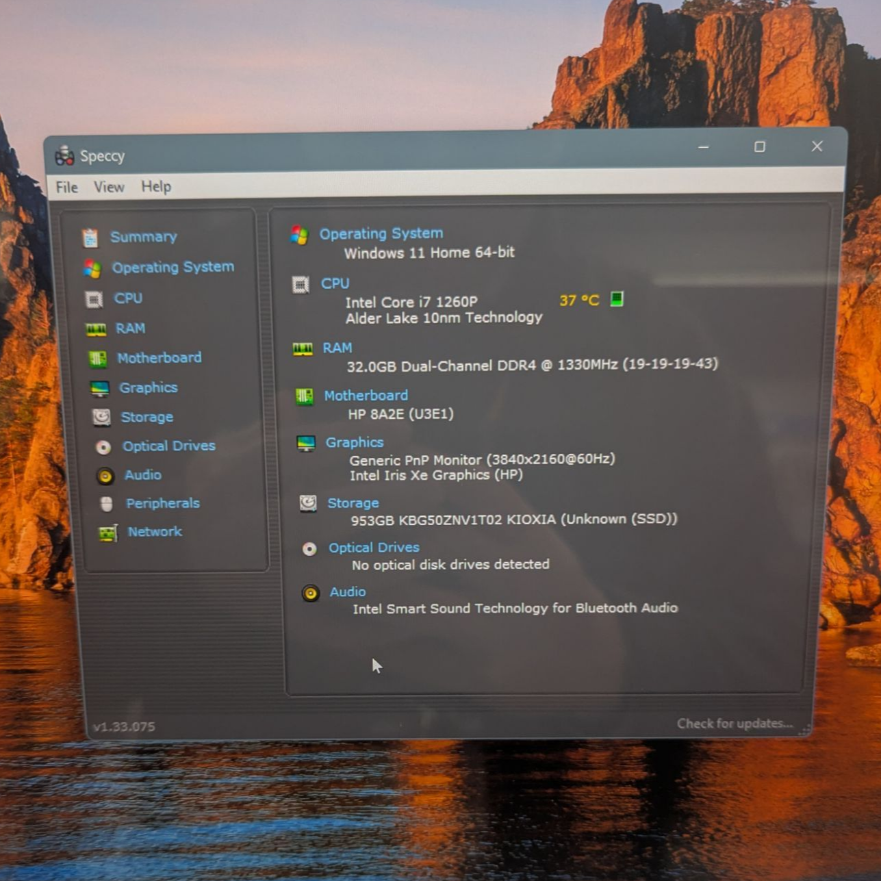Select Network section in sidebar
881x881 pixels.
pos(155,531)
